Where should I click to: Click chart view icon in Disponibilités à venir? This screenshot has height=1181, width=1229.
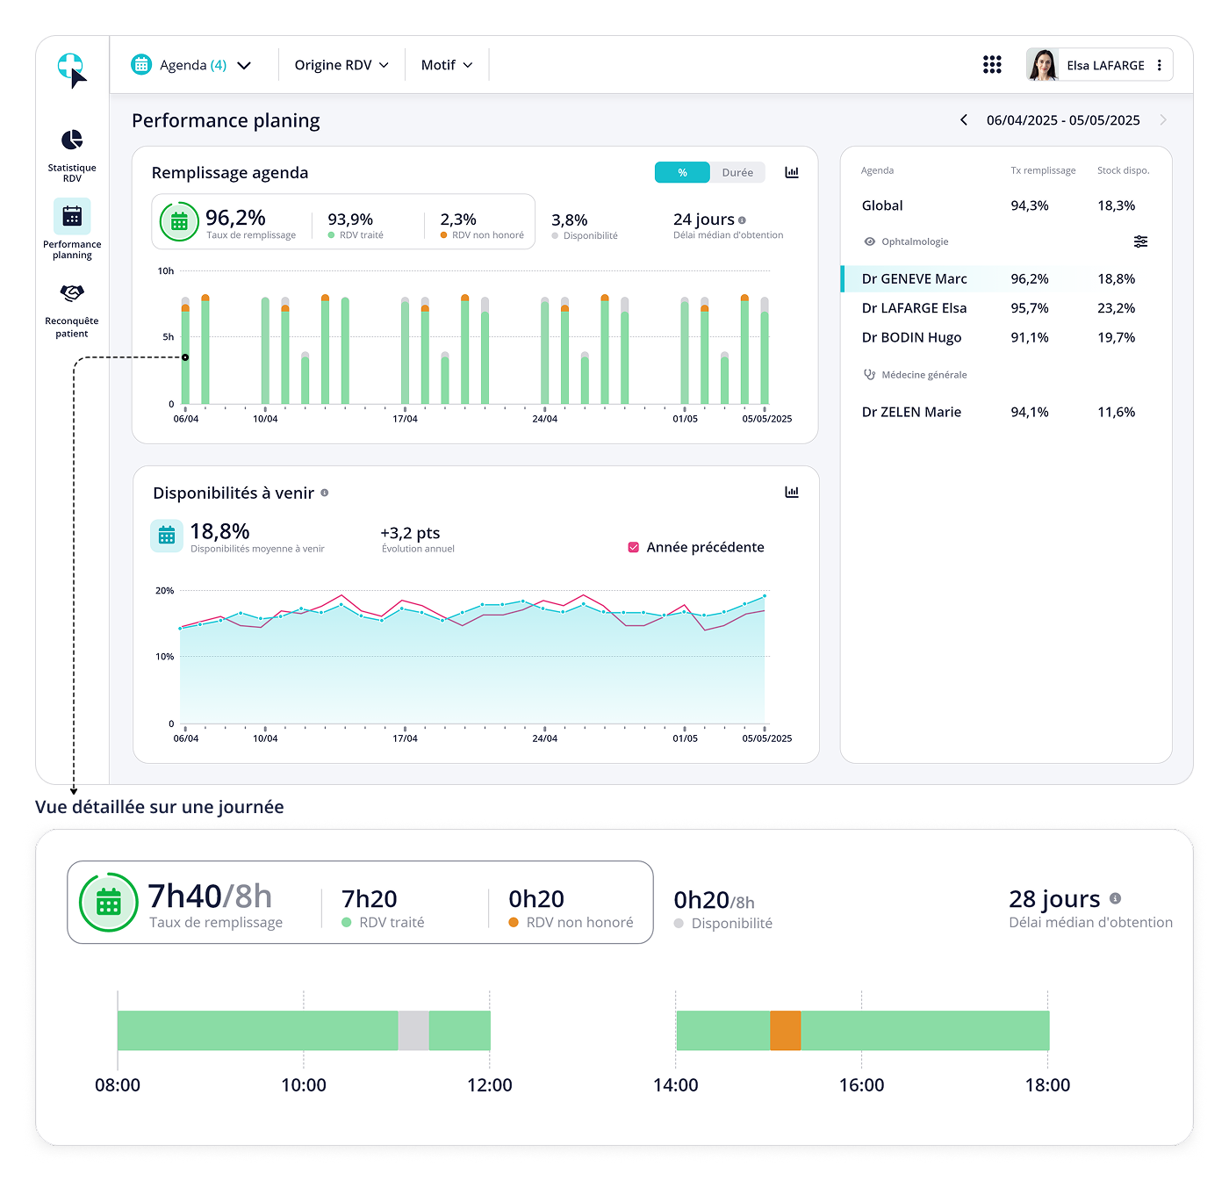[x=792, y=492]
